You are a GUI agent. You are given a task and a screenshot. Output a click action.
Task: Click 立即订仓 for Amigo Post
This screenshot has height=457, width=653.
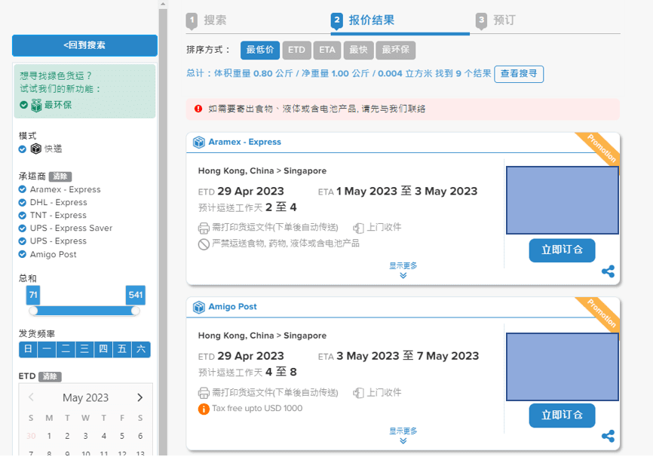pos(563,416)
